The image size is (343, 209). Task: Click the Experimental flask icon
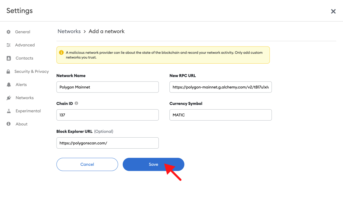click(9, 111)
